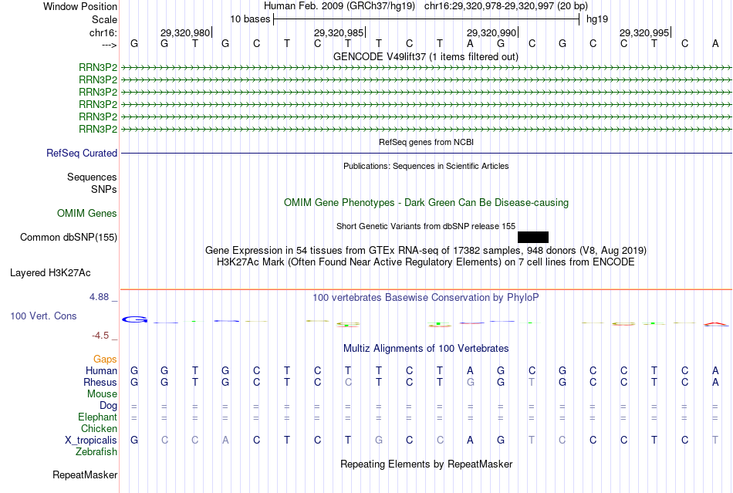Click 100 vertebrates Basewise Conservation by PhyloP title
The image size is (733, 493).
point(426,297)
